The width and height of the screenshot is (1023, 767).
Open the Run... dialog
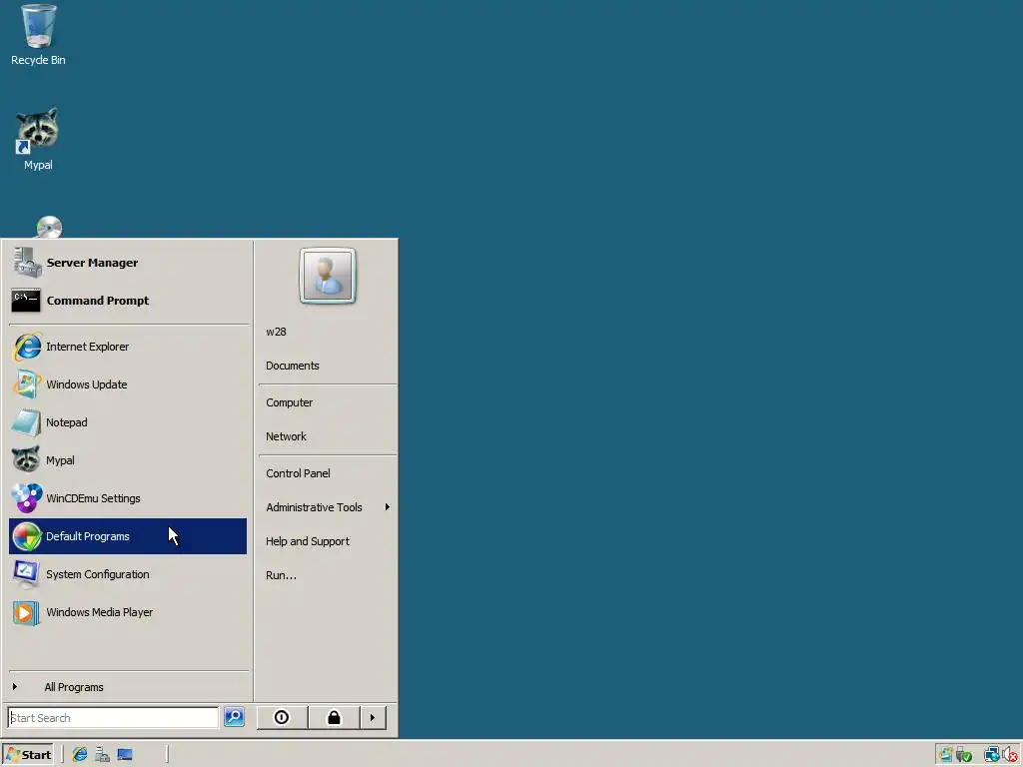tap(328, 575)
